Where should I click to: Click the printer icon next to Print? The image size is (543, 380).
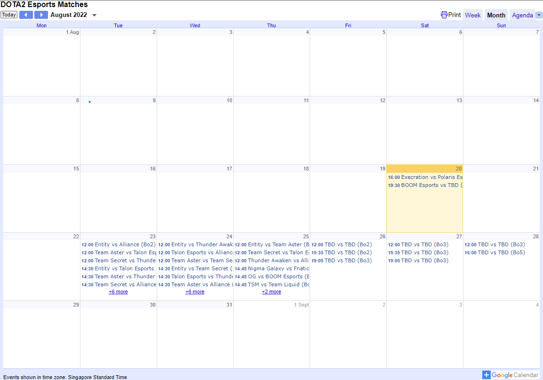(x=444, y=15)
